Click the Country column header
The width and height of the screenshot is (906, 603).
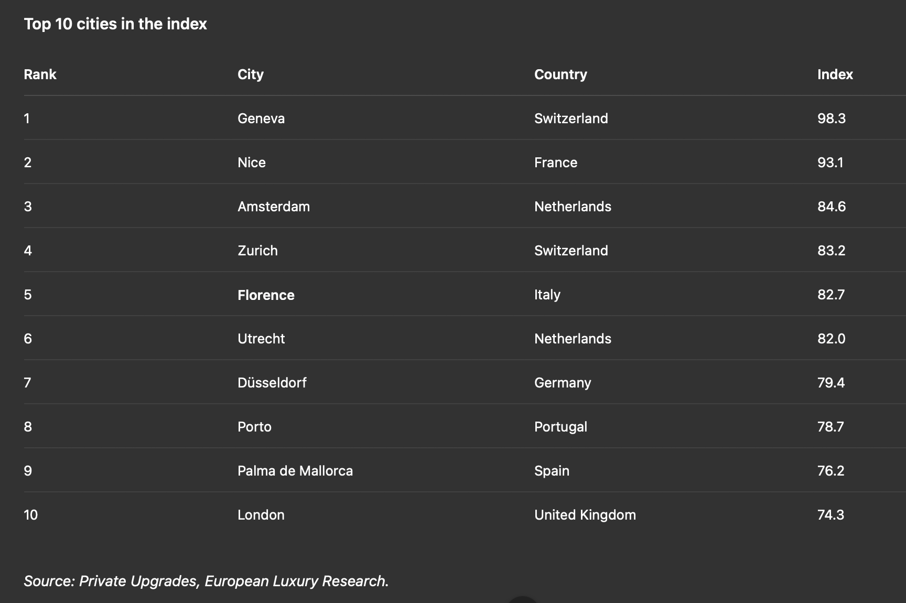tap(560, 74)
